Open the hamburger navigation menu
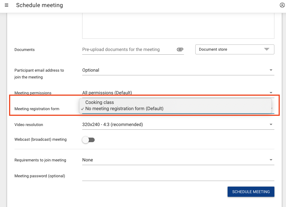Image resolution: width=286 pixels, height=207 pixels. tap(7, 5)
